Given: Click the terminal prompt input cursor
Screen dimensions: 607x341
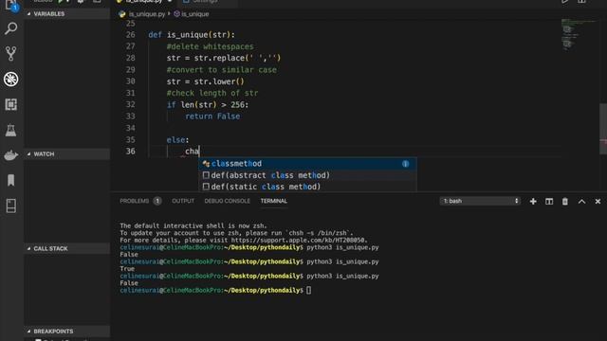Looking at the screenshot, I should tap(308, 291).
